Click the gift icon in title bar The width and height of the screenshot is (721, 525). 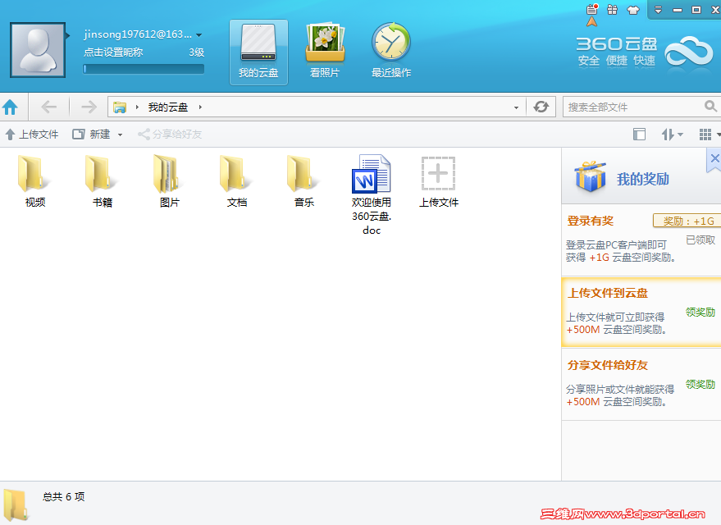pyautogui.click(x=612, y=10)
